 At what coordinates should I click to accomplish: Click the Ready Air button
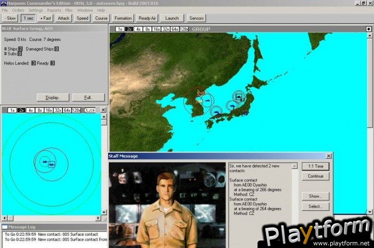(x=147, y=18)
